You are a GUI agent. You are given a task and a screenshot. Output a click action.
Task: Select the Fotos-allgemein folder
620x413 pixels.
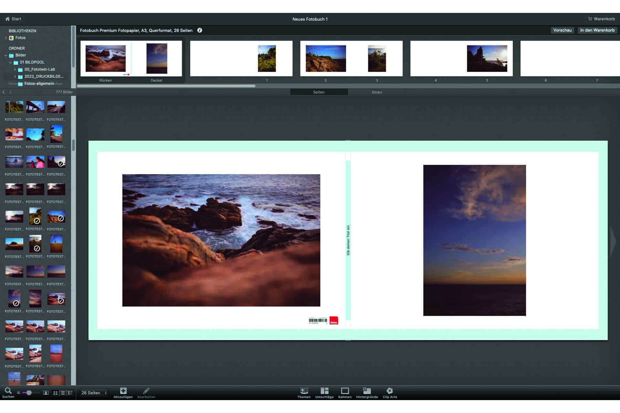[x=36, y=84]
